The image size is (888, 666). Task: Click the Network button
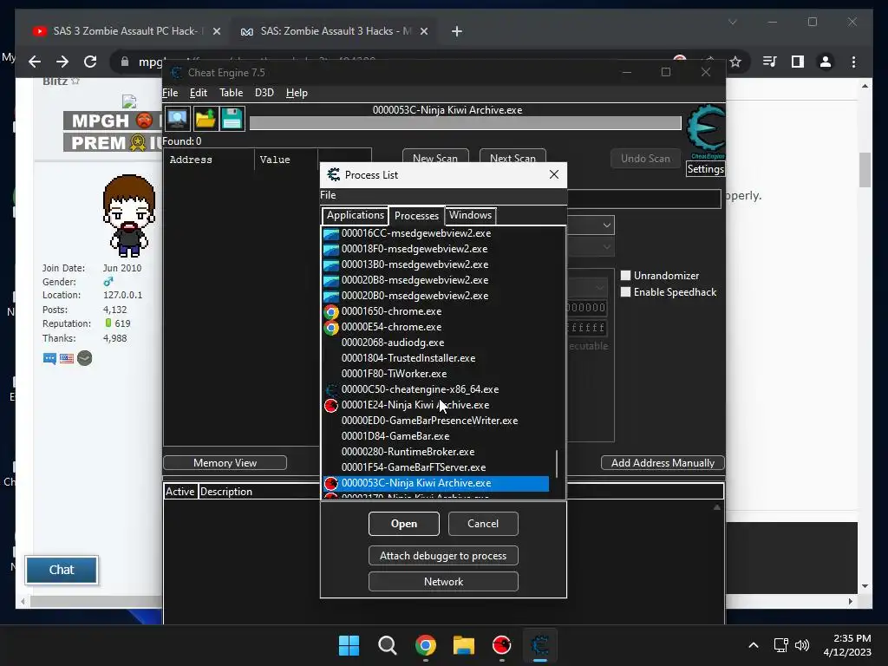coord(443,582)
